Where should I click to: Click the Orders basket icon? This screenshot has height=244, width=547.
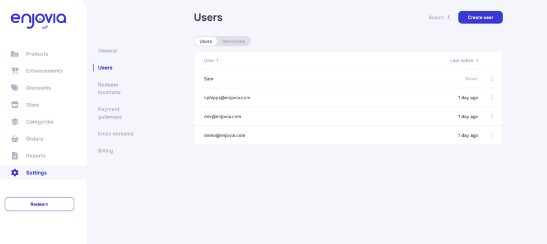click(15, 139)
